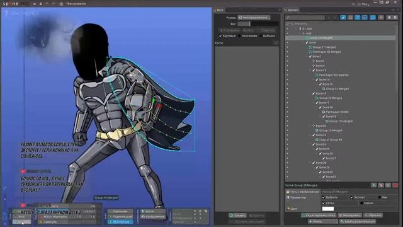
Task: Click the save icon in the title bar
Action: pyautogui.click(x=40, y=4)
